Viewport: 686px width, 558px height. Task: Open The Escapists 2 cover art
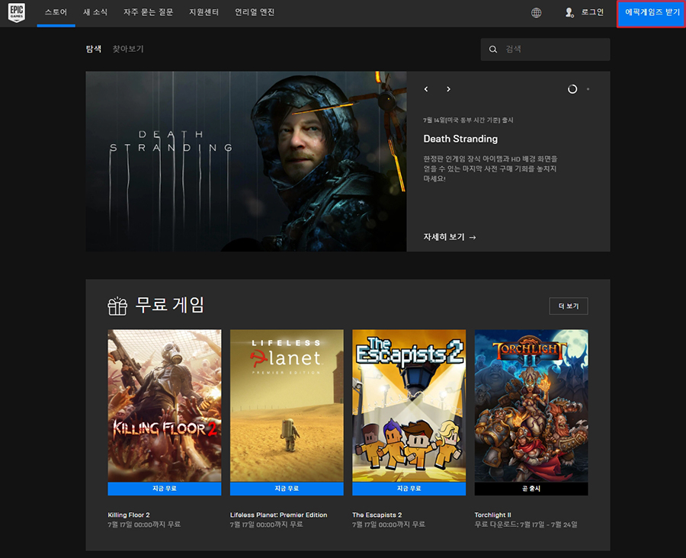(409, 406)
